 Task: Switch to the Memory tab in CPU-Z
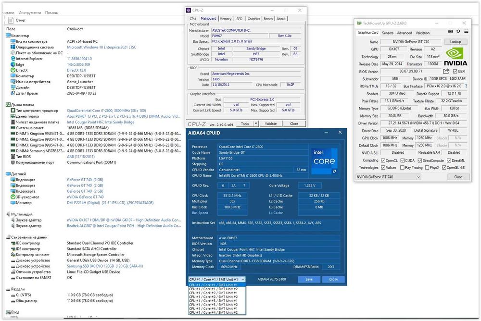(x=226, y=19)
